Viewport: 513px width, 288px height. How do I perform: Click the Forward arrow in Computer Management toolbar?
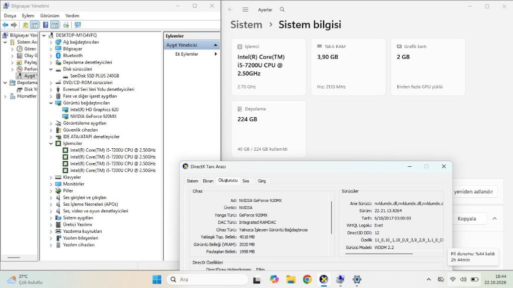pos(14,25)
